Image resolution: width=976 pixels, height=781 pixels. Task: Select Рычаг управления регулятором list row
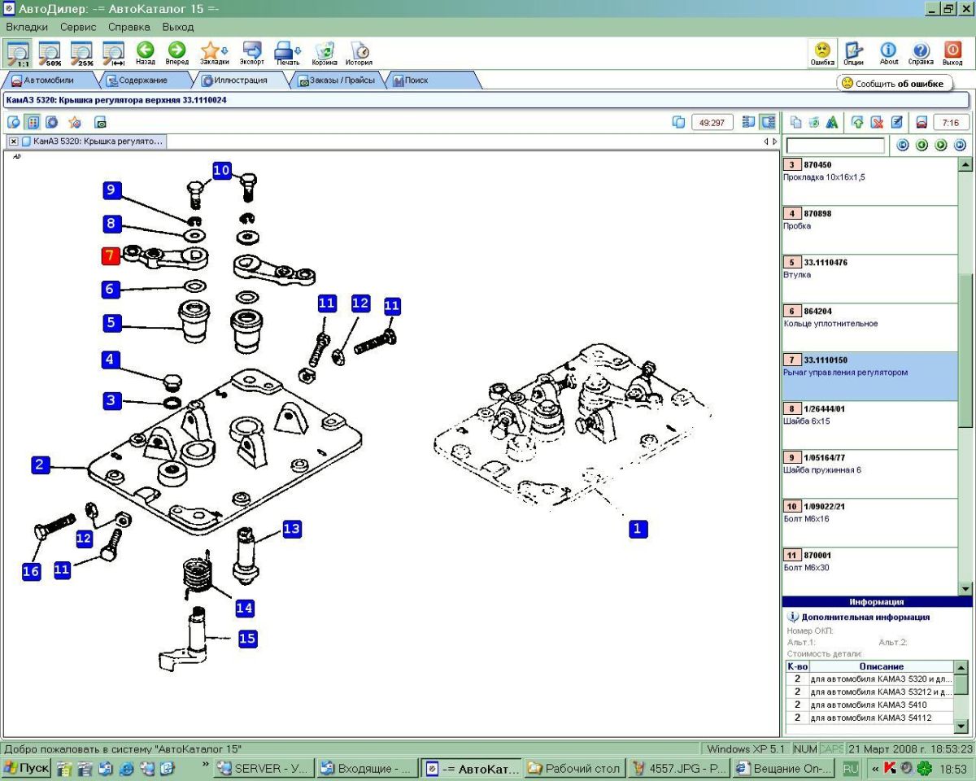869,376
